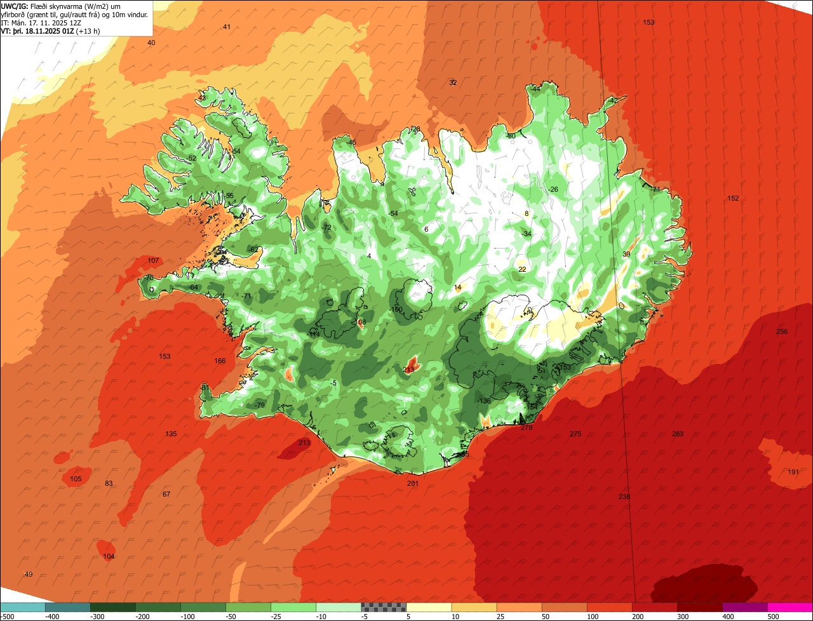The height and width of the screenshot is (621, 813).
Task: Click the map value '39' in east Iceland
Action: tap(626, 254)
